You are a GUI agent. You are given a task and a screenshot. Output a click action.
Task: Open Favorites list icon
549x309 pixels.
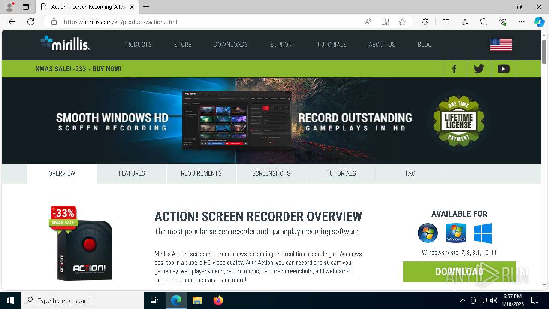coord(465,22)
